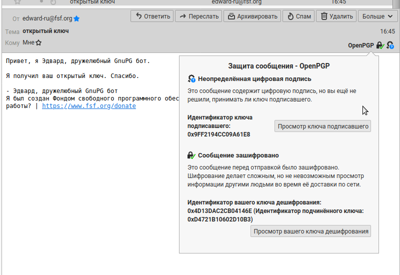Click the uncertain signature icon in the popup
This screenshot has height=275, width=400.
tap(191, 79)
